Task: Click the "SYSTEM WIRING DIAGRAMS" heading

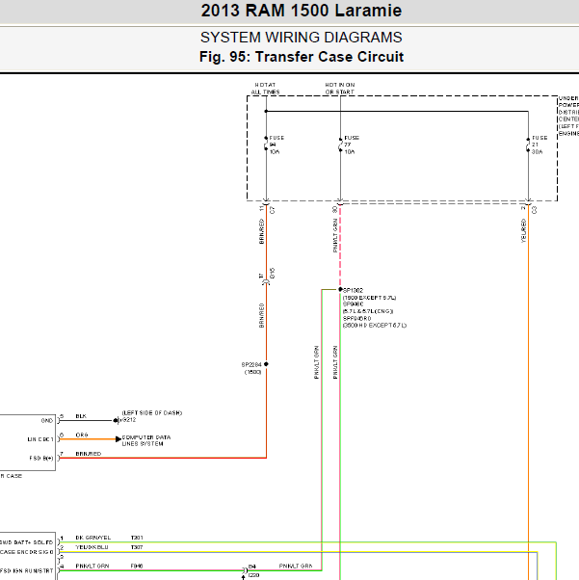Action: pyautogui.click(x=302, y=38)
